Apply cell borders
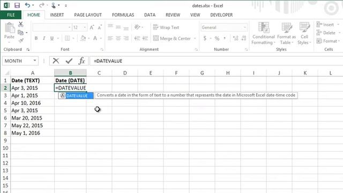343x193 pixels. [68, 38]
